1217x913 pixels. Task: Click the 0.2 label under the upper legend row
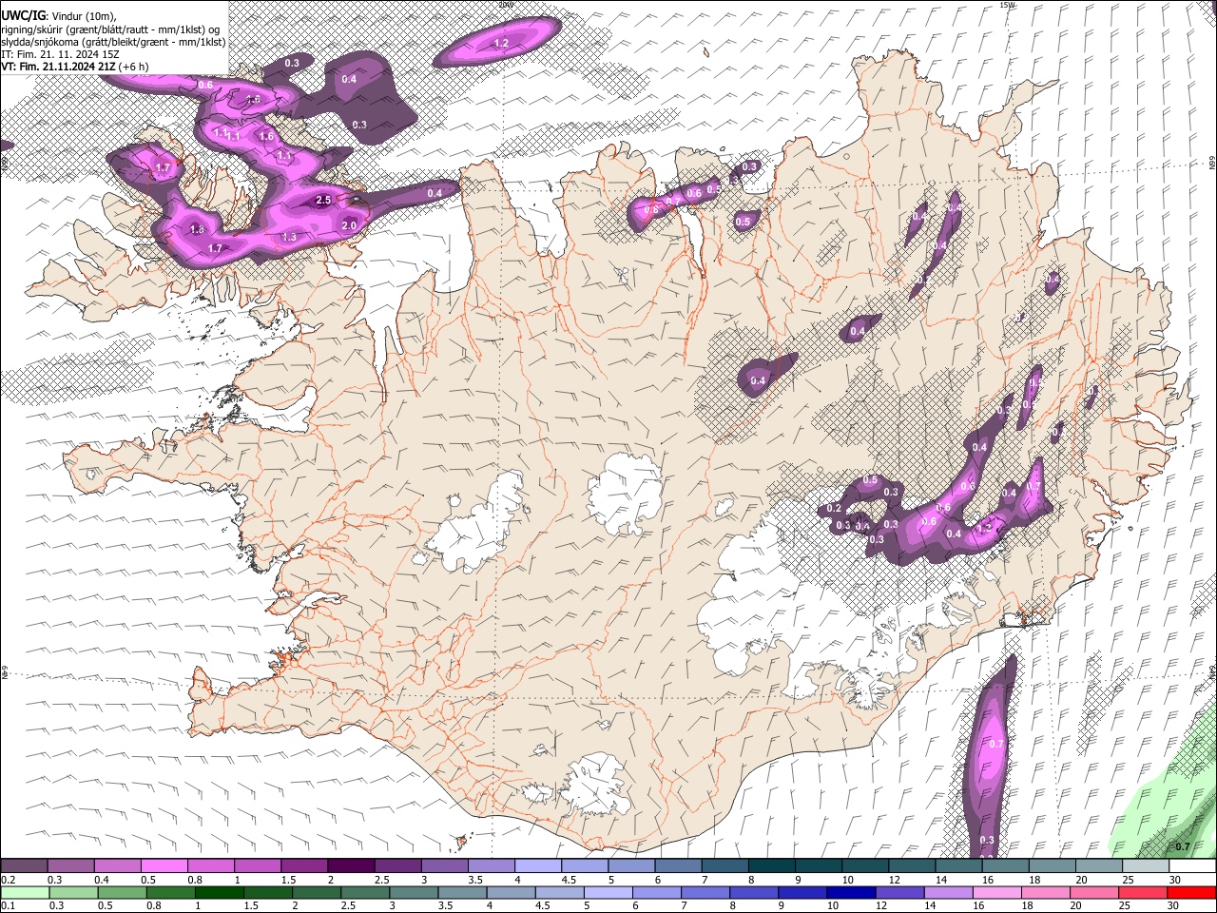click(x=9, y=880)
